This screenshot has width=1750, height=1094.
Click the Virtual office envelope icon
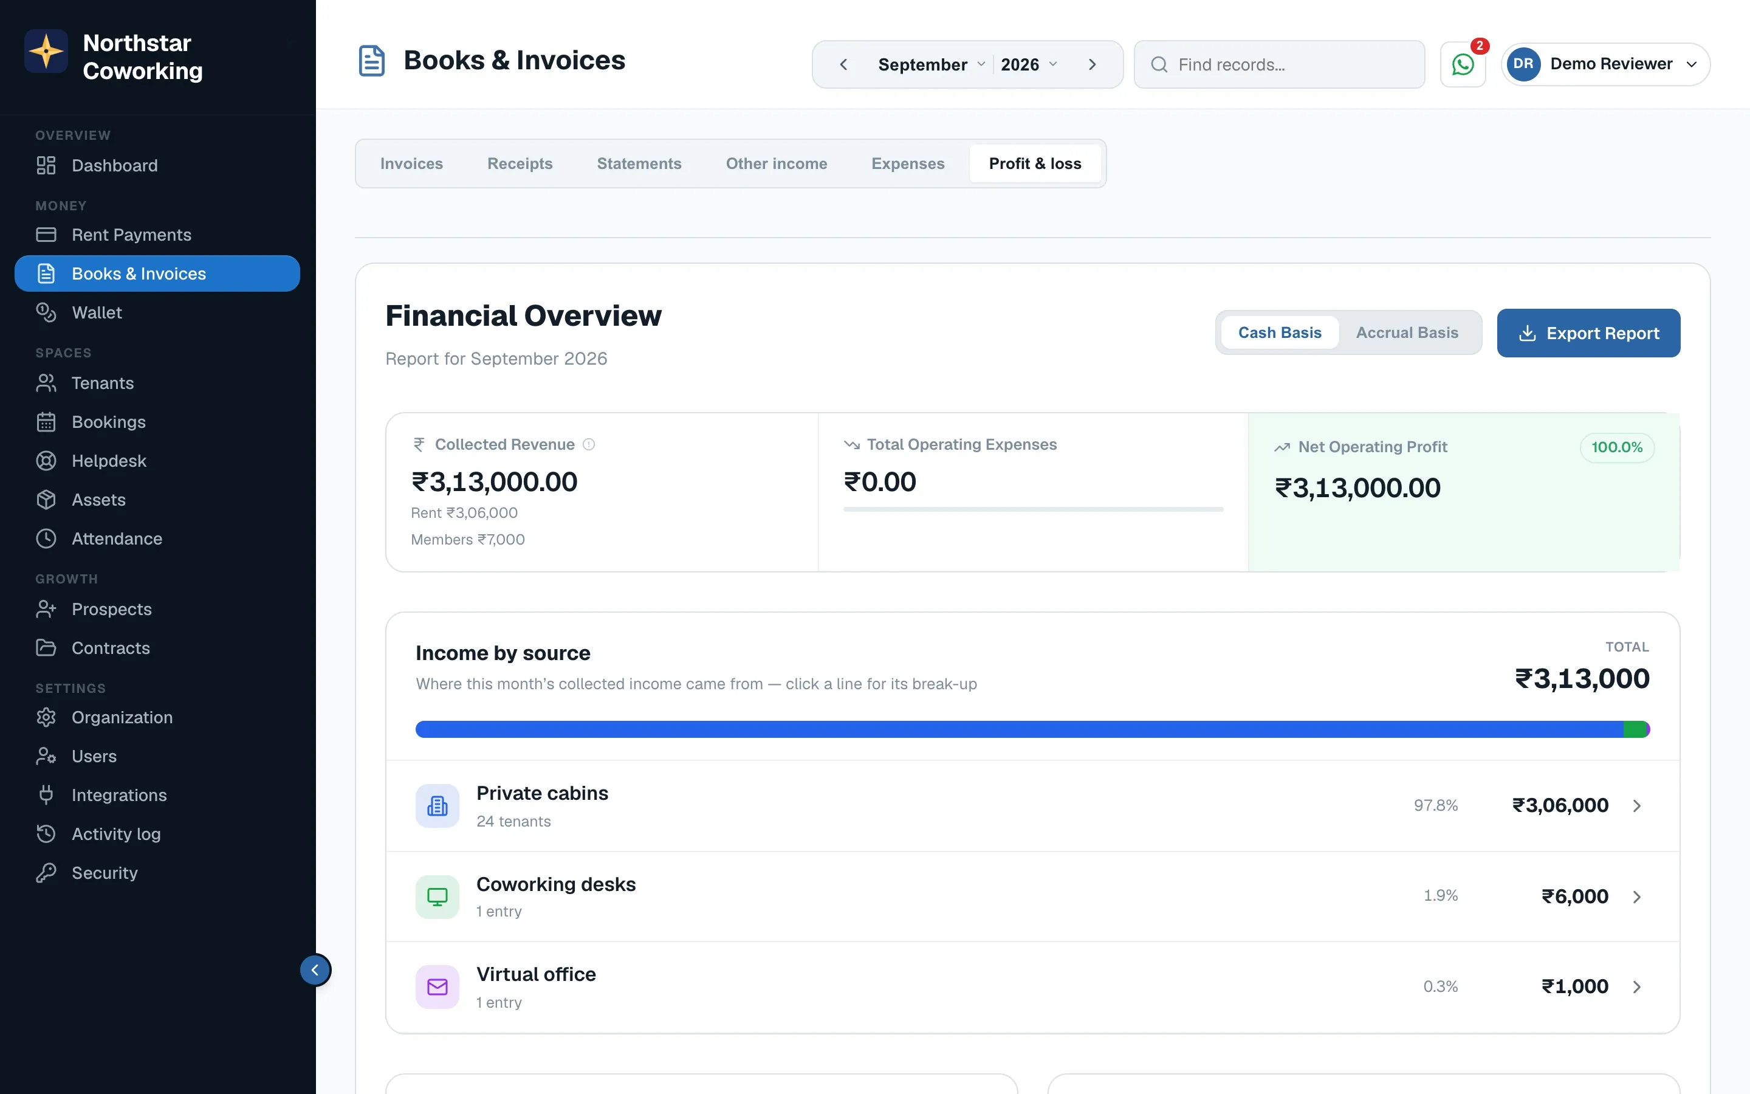[437, 987]
